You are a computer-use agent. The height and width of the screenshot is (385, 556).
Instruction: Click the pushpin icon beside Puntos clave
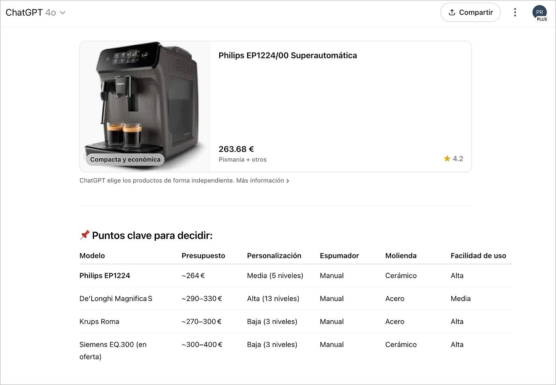(x=84, y=235)
